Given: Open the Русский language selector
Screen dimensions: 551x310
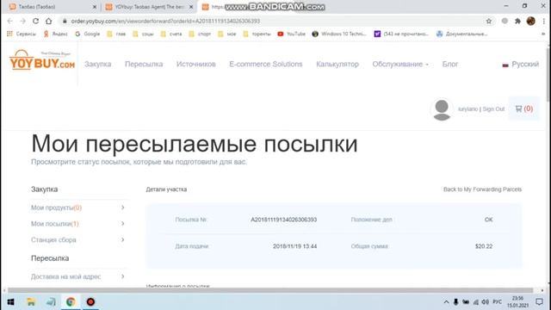Looking at the screenshot, I should click(x=520, y=65).
